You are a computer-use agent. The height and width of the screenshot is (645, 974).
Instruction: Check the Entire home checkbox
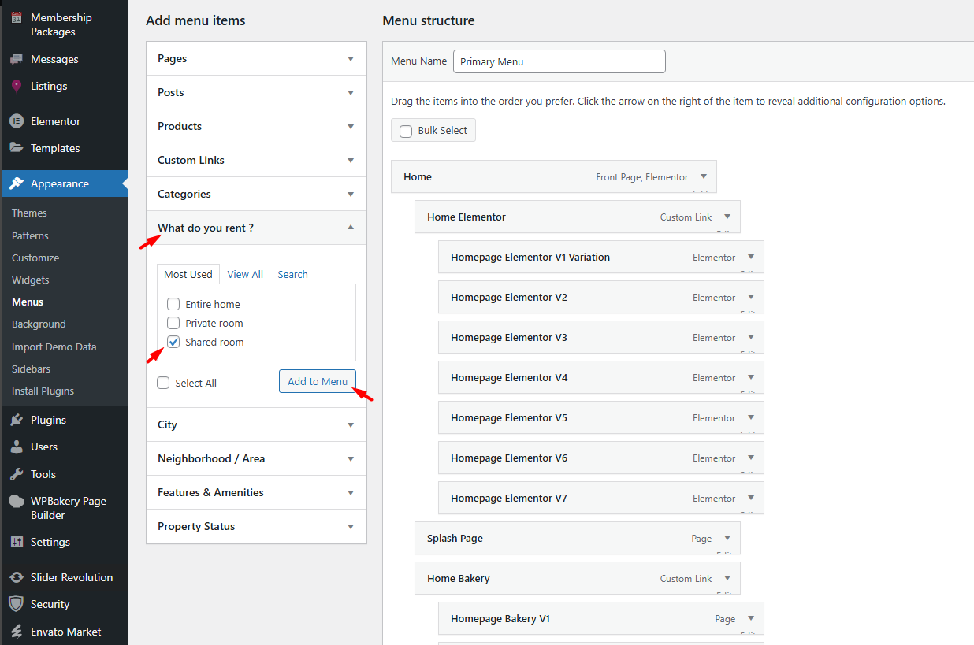[x=173, y=304]
